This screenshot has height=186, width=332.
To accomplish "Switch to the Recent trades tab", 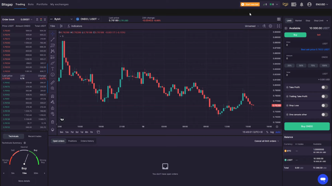I will [x=35, y=136].
